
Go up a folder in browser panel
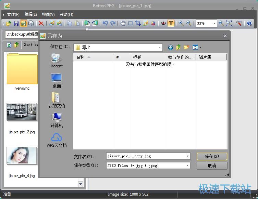tap(16, 45)
